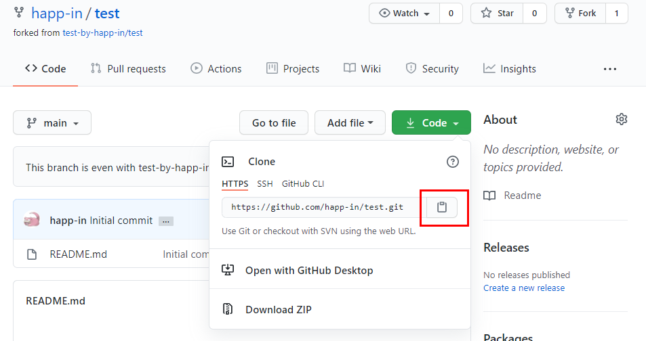Expand the Add file dropdown
The image size is (646, 341).
click(350, 122)
